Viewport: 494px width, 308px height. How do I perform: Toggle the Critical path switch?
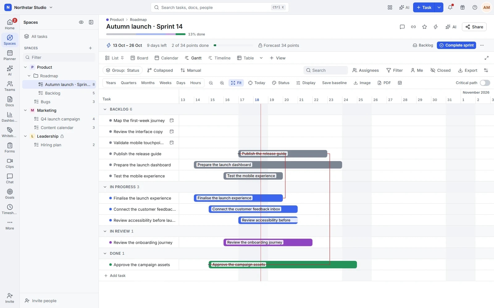tap(485, 83)
